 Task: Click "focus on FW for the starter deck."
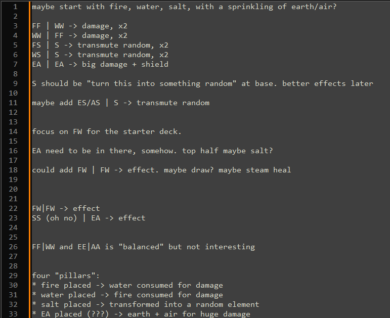[106, 132]
